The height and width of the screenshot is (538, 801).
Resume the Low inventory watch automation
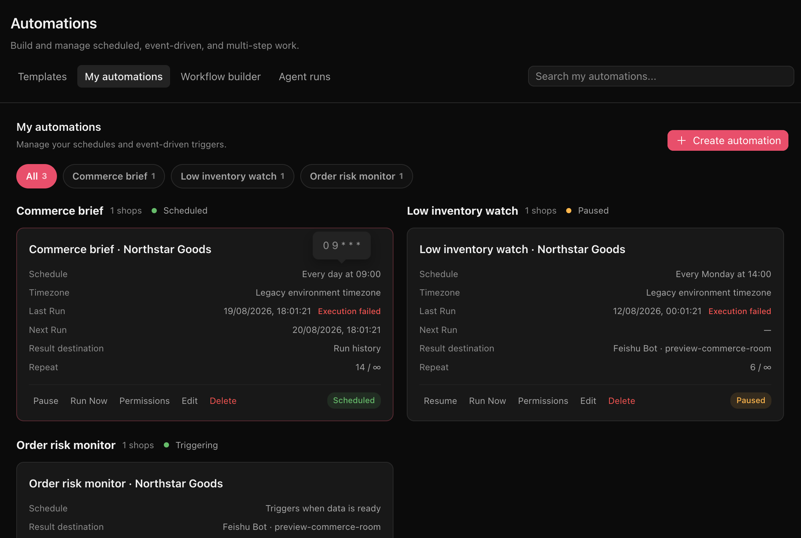(440, 401)
